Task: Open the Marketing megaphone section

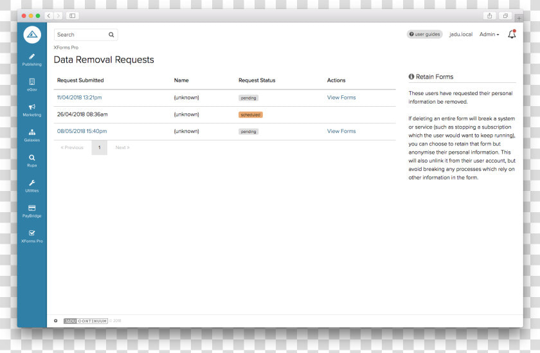Action: coord(32,110)
